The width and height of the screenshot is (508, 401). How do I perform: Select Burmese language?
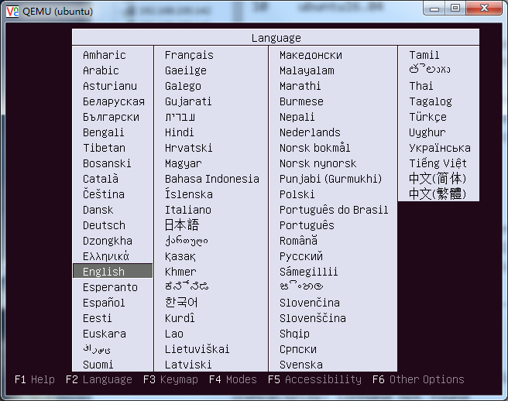[x=301, y=101]
